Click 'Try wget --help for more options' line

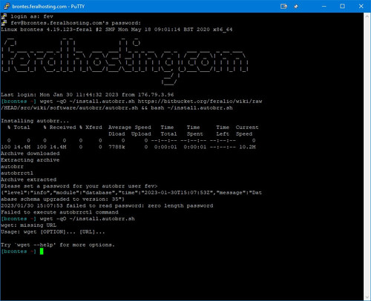click(58, 245)
